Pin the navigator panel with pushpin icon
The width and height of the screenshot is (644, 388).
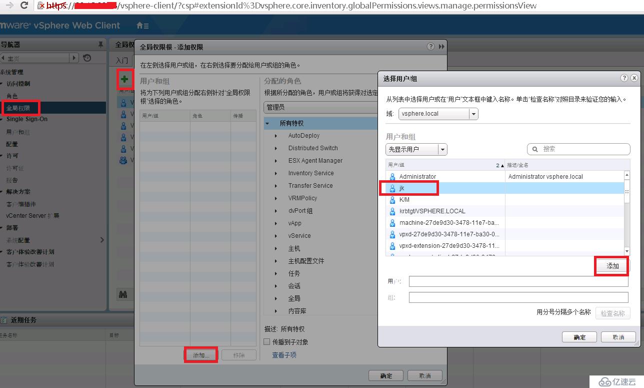click(x=101, y=45)
